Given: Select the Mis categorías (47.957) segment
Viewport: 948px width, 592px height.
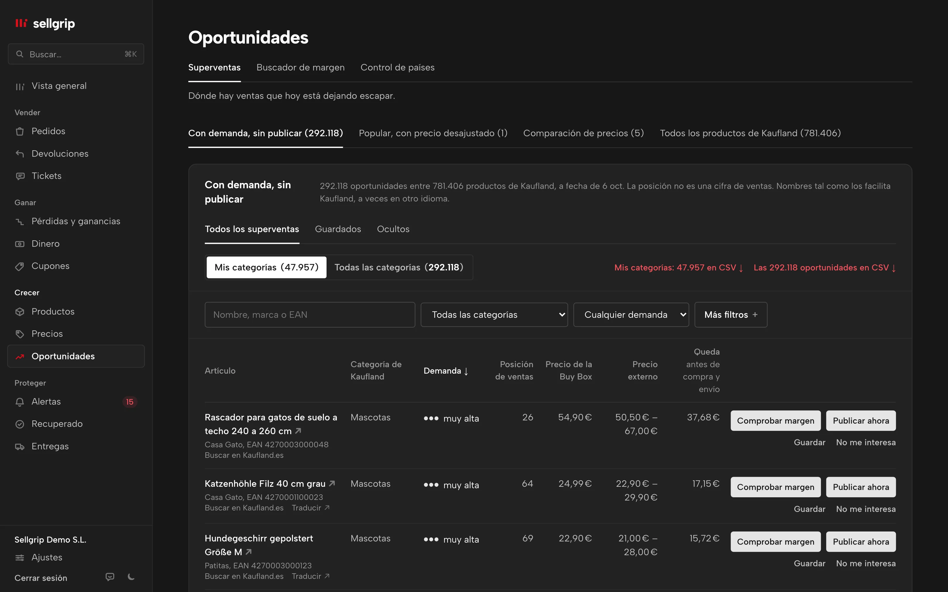Looking at the screenshot, I should coord(266,267).
